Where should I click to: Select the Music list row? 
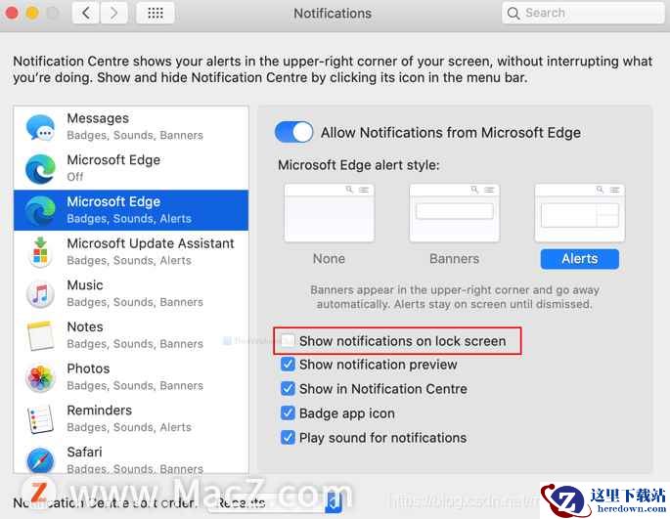[x=131, y=294]
